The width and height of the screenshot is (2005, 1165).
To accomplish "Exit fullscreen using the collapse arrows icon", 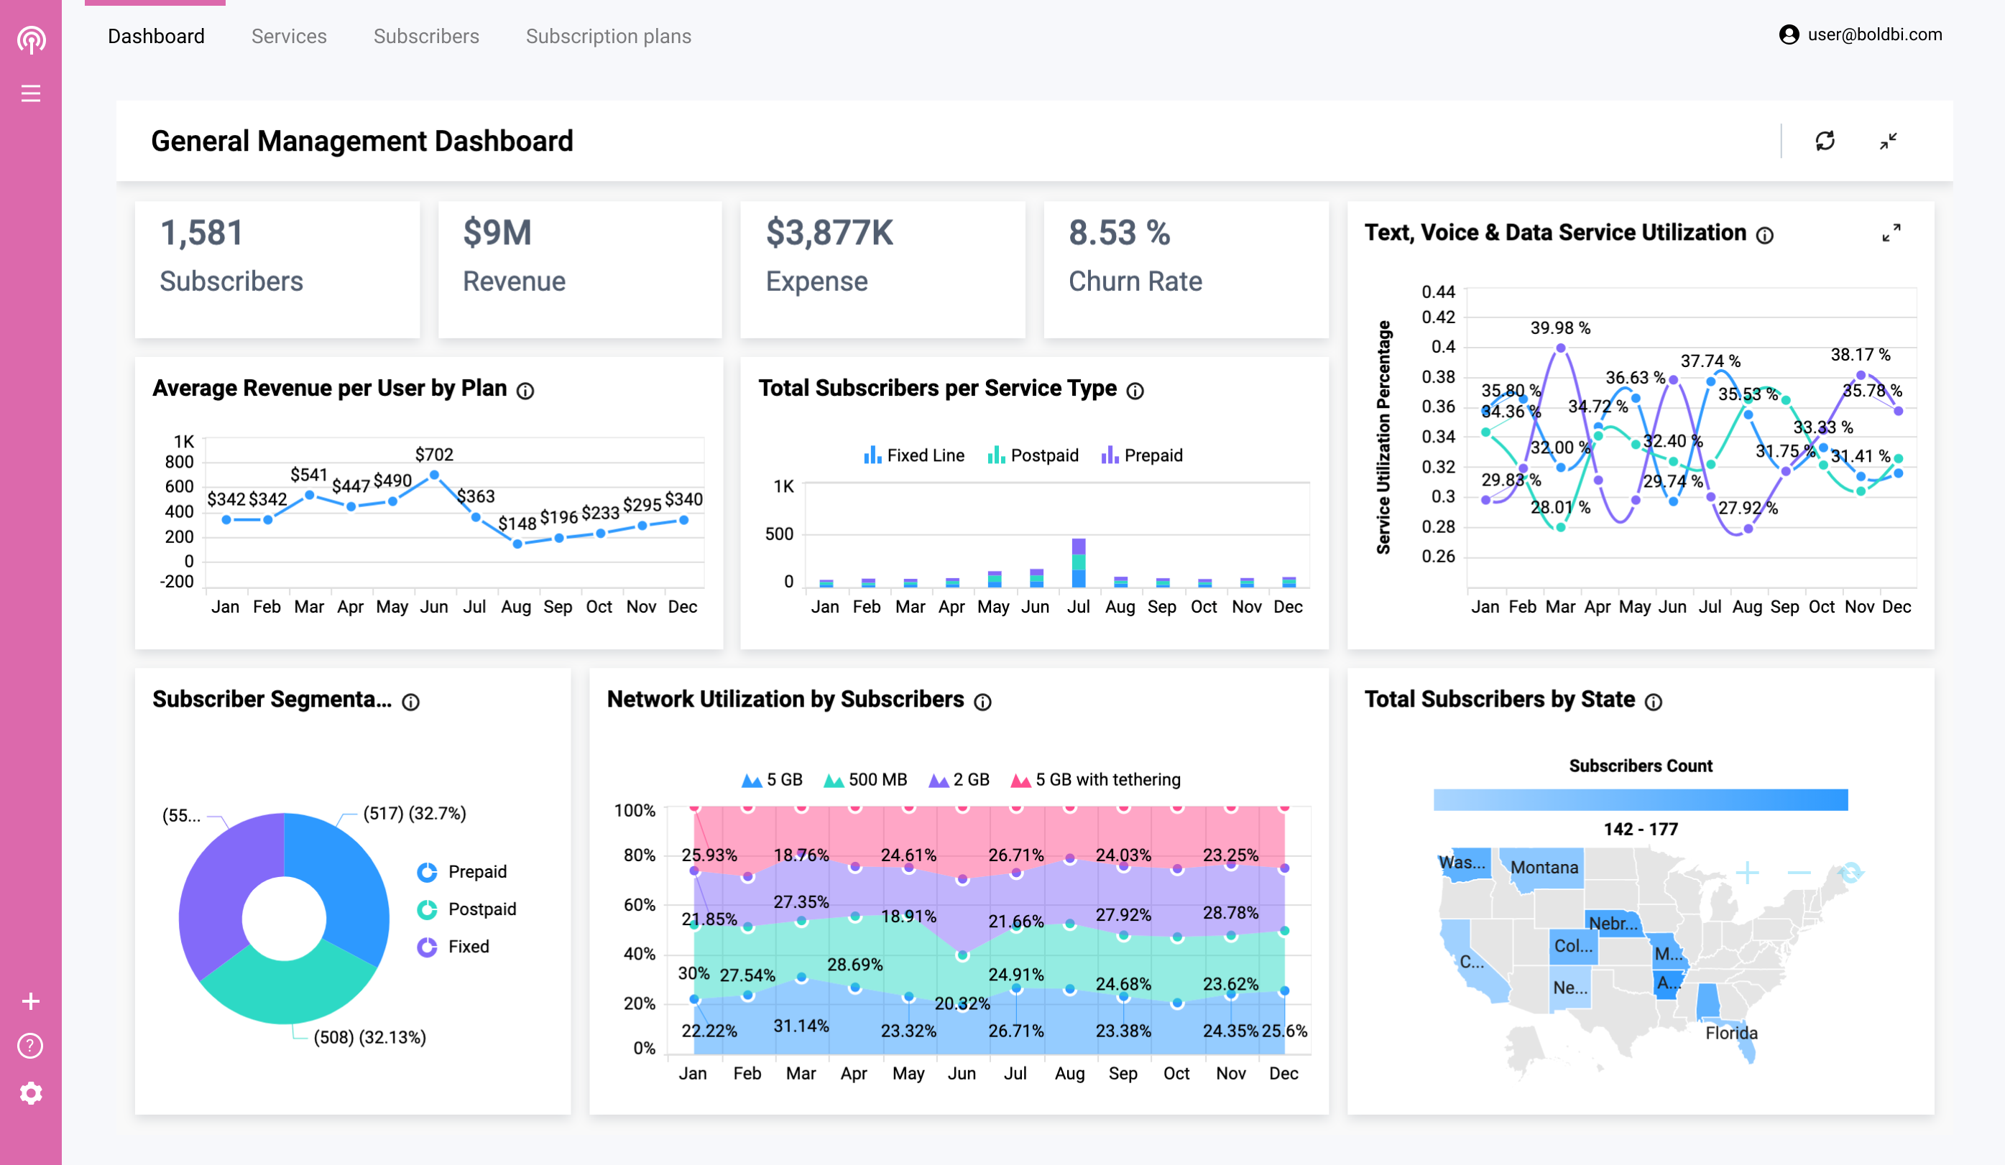I will tap(1888, 141).
